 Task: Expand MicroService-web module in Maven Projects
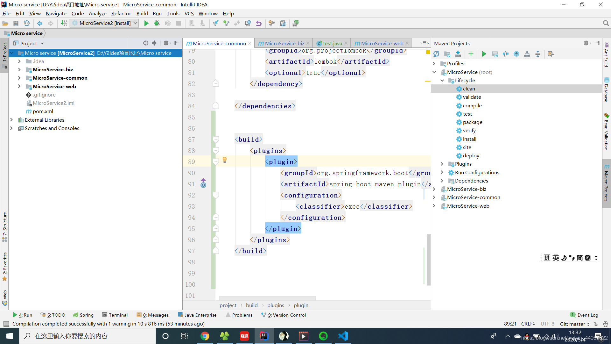coord(434,206)
